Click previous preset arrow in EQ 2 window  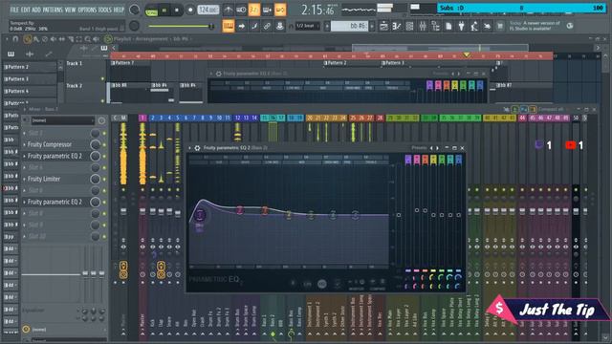click(x=431, y=148)
